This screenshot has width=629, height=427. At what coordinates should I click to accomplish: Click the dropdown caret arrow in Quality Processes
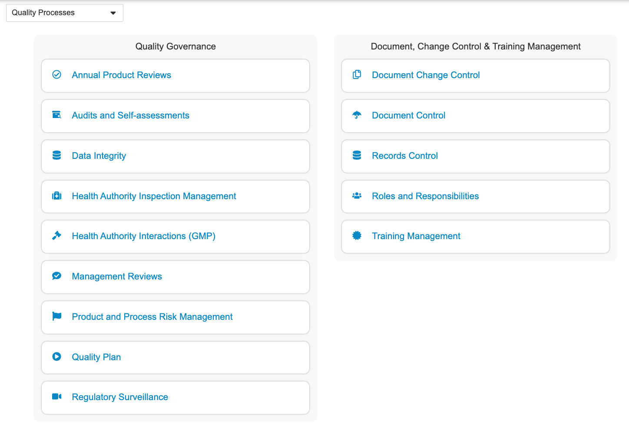coord(113,13)
